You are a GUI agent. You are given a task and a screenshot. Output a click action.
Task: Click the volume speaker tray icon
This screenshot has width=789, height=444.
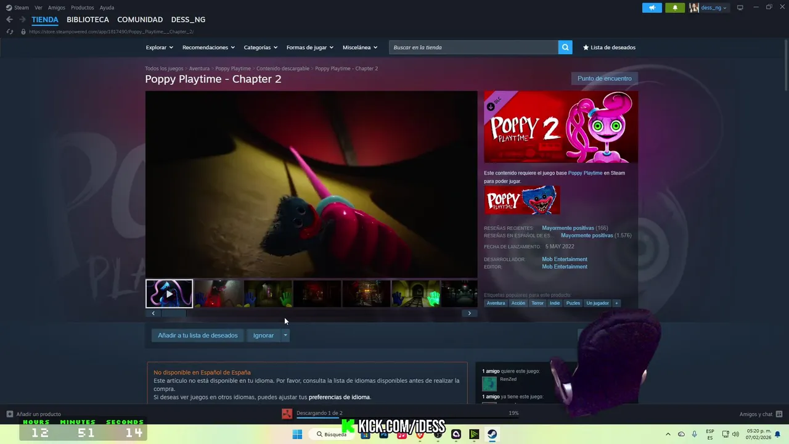(x=736, y=434)
